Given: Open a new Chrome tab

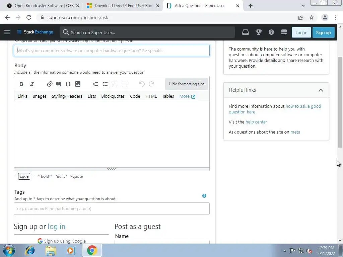Looking at the screenshot, I should (251, 6).
